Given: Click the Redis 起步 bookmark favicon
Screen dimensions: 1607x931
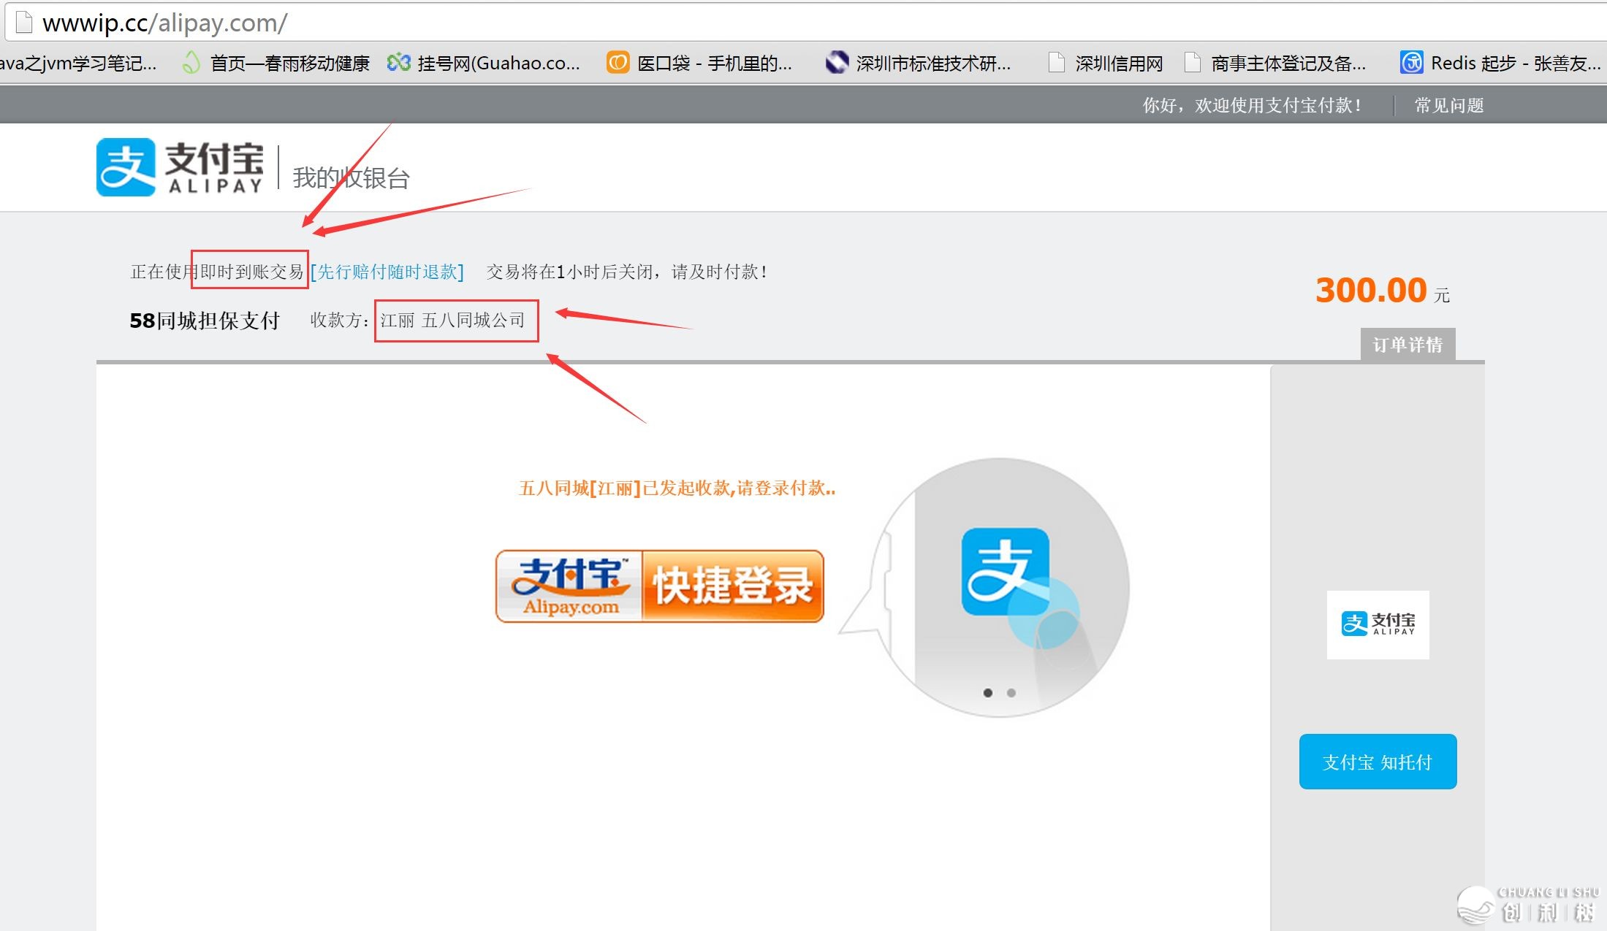Looking at the screenshot, I should 1411,63.
